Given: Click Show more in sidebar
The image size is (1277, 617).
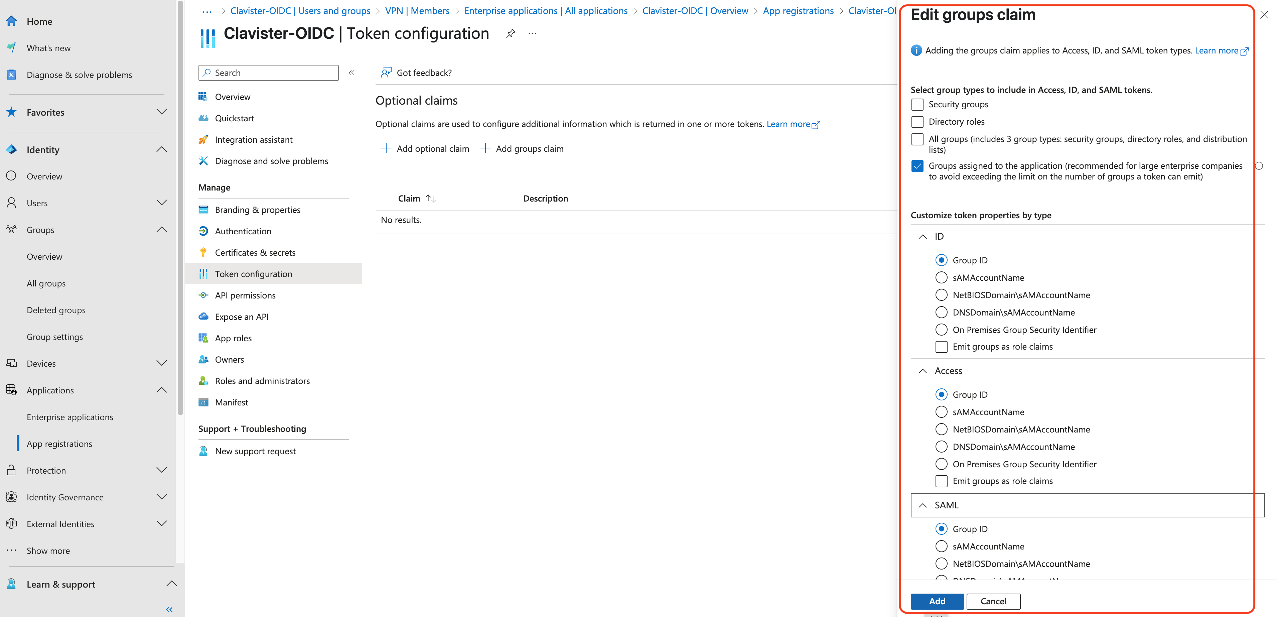Looking at the screenshot, I should [48, 550].
